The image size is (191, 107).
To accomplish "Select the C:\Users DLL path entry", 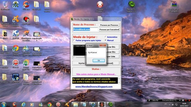I will [x=79, y=46].
